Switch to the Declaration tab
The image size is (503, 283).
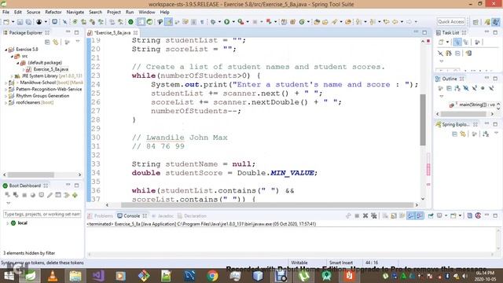tap(192, 216)
